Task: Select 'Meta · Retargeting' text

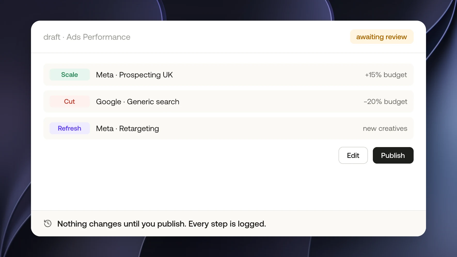Action: [x=127, y=128]
